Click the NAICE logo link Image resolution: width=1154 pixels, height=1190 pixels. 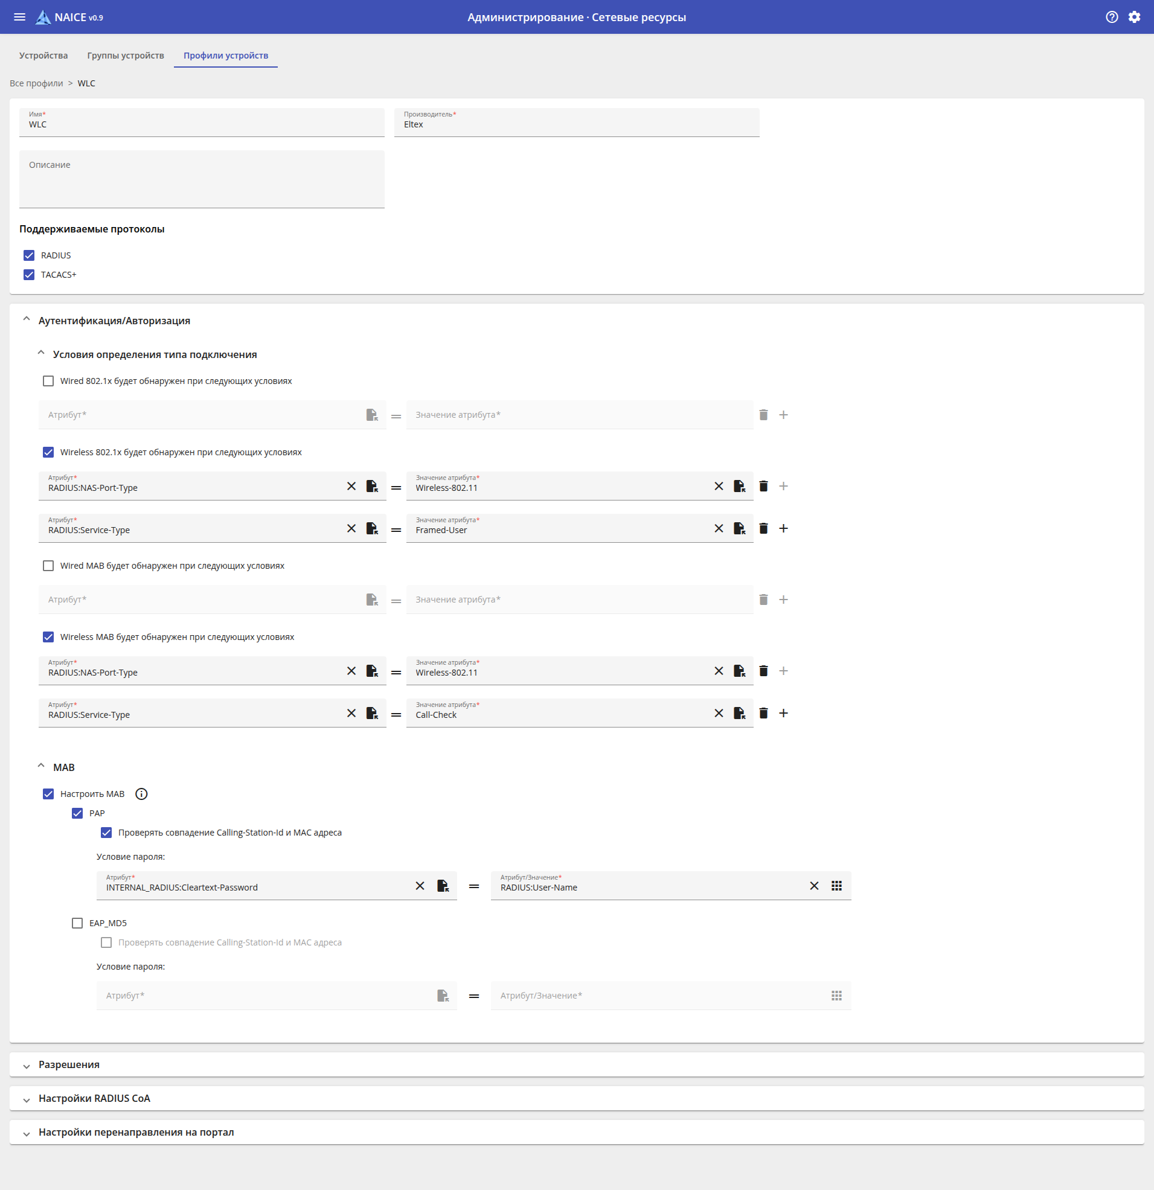[69, 17]
